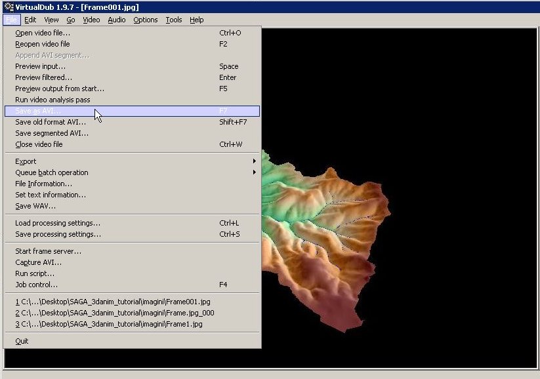Open the Audio menu

(117, 20)
